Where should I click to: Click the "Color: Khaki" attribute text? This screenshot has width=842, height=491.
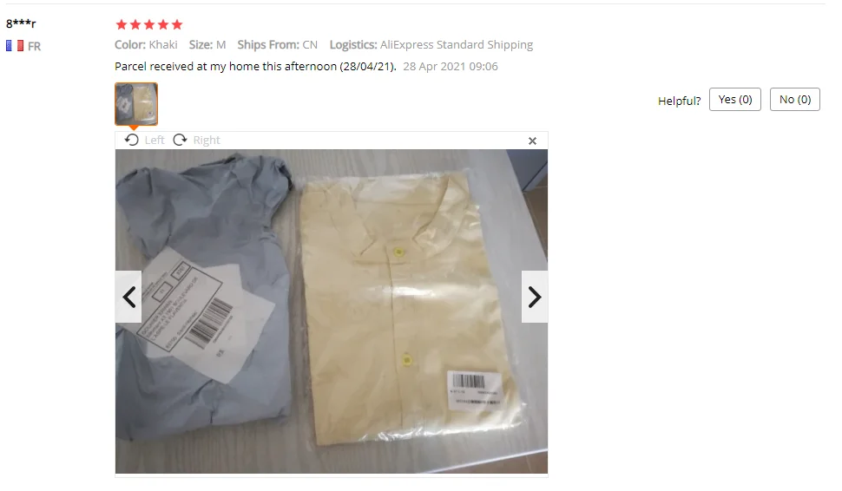click(146, 44)
